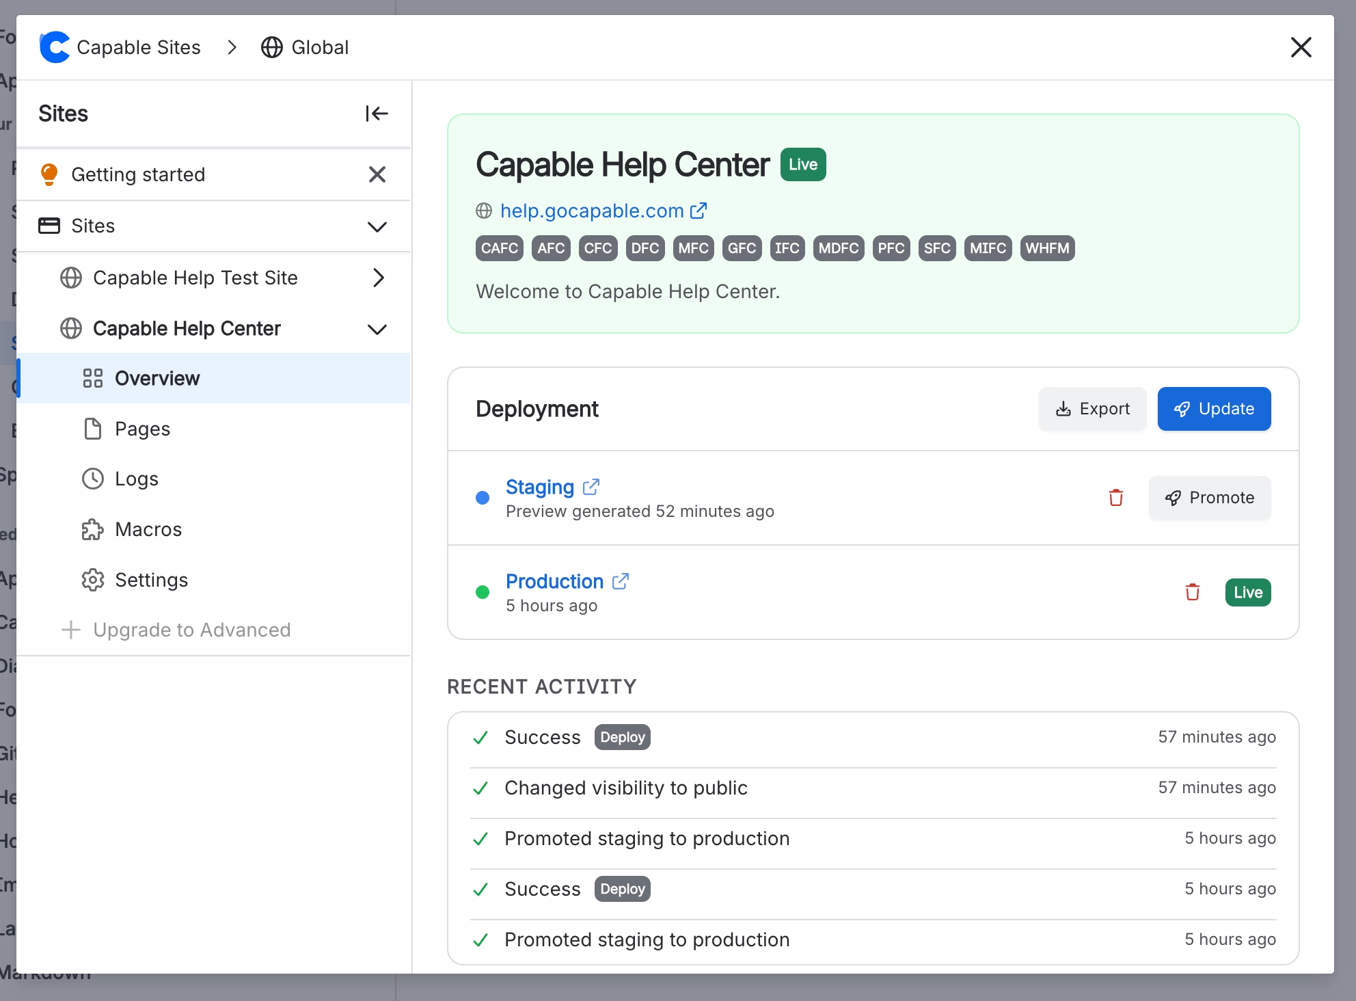Click the Global globe icon in breadcrumb
The width and height of the screenshot is (1356, 1001).
point(272,47)
